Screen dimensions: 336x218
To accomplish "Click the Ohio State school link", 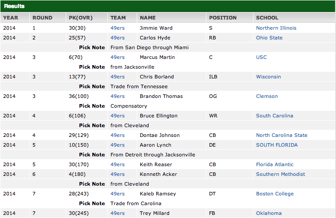I will (x=269, y=38).
